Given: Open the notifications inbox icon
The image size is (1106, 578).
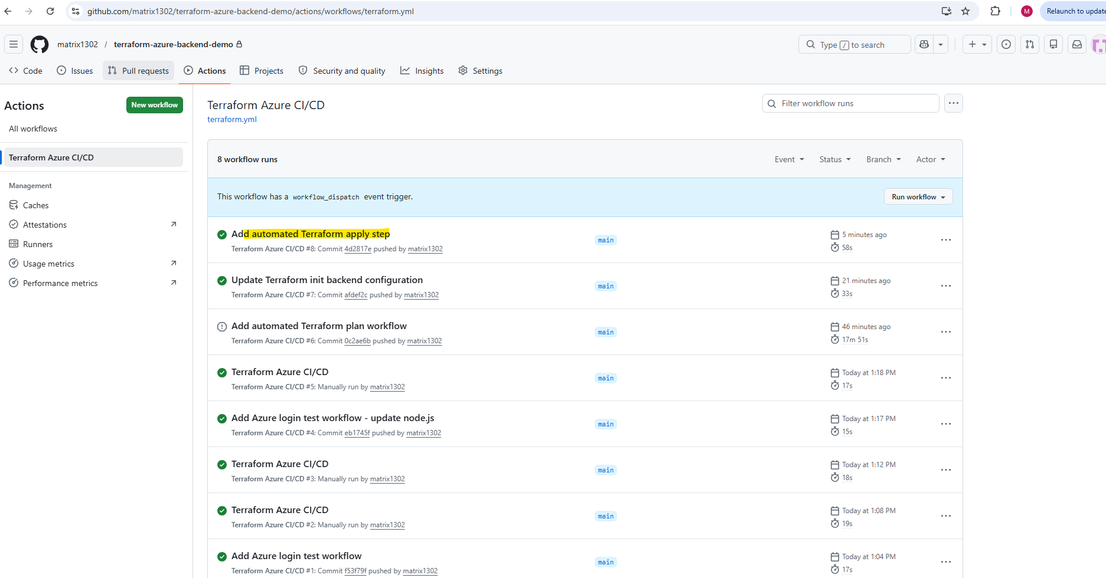Looking at the screenshot, I should (1077, 44).
